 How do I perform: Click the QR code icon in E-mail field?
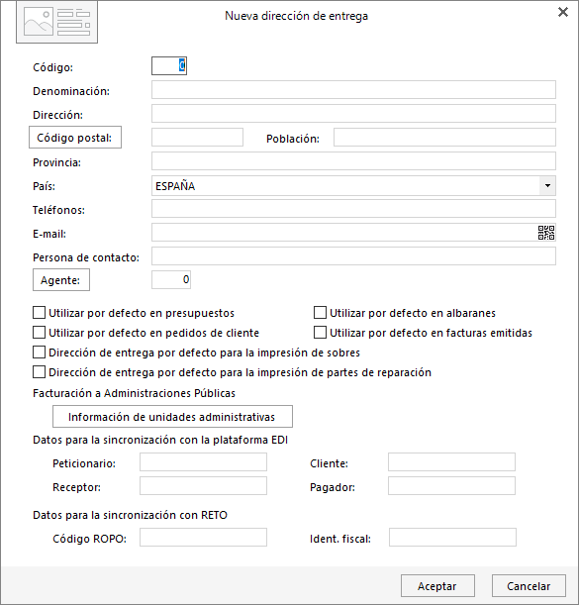546,233
